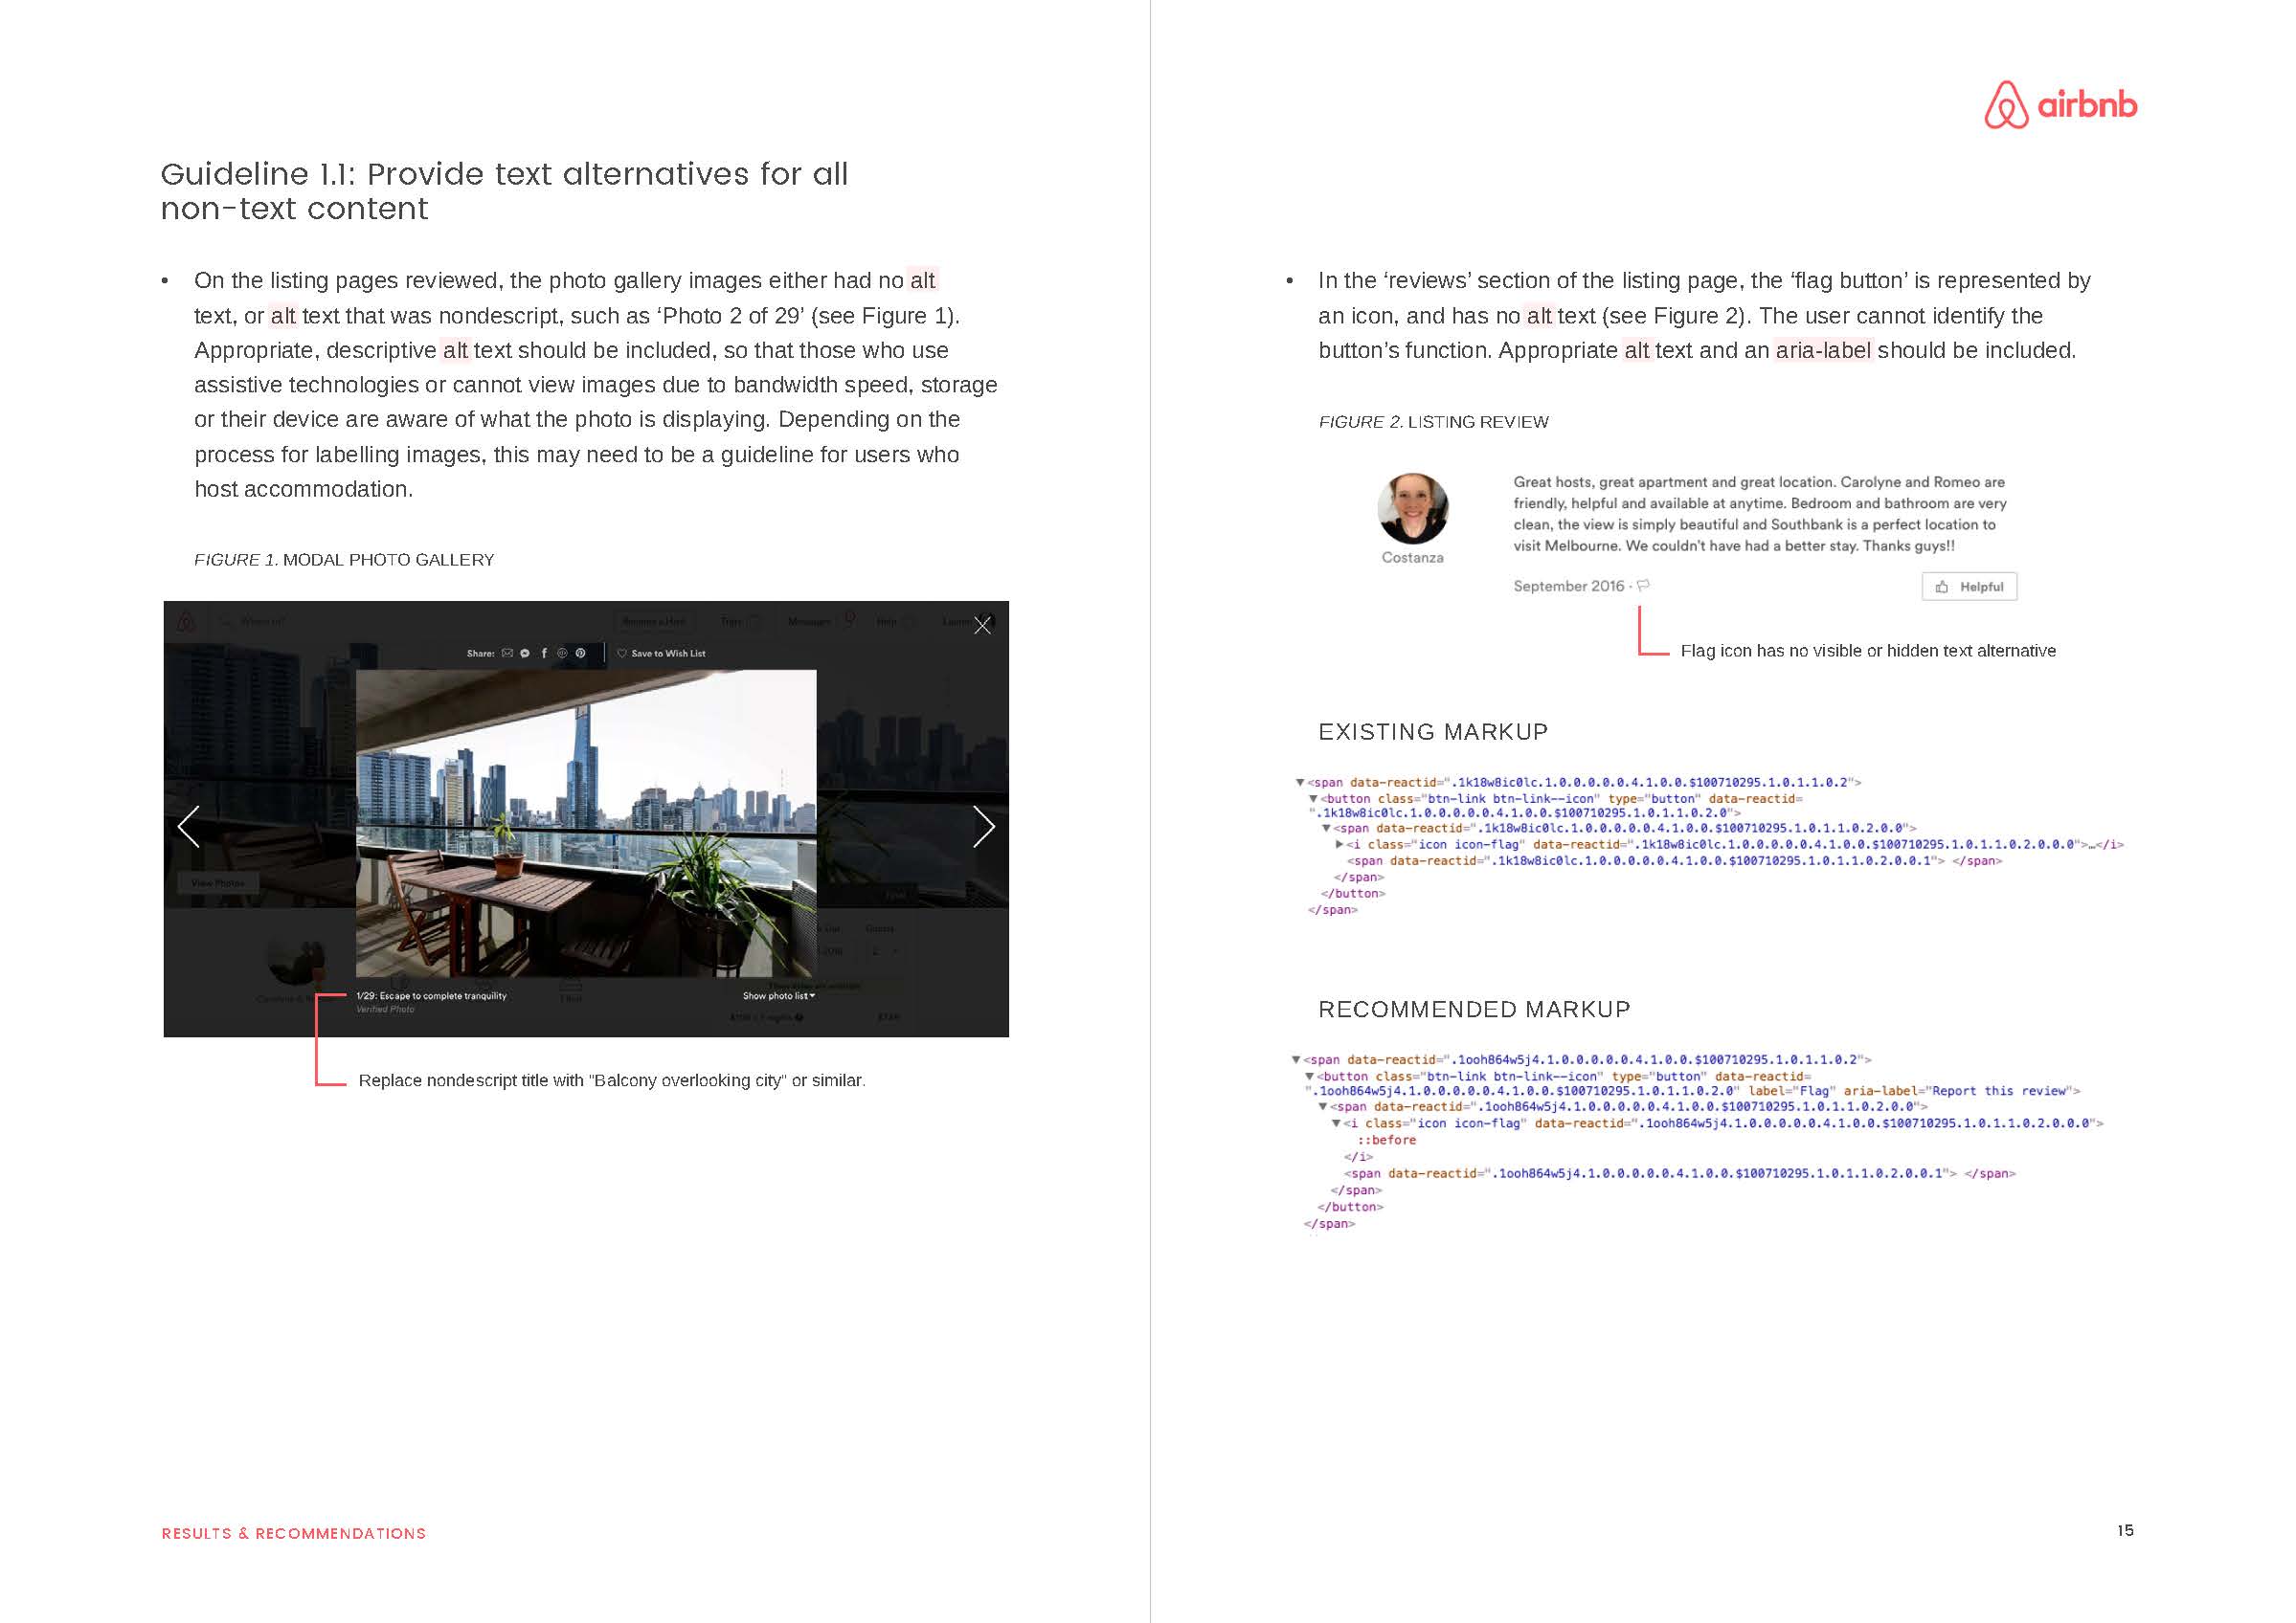The image size is (2296, 1623).
Task: Click Save to Wish List heart
Action: pos(622,654)
